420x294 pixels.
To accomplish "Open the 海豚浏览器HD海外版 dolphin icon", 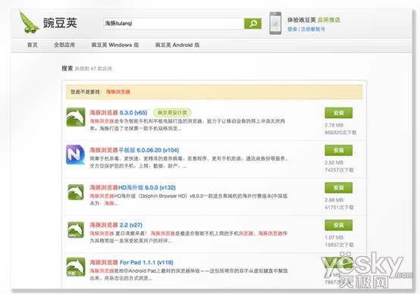I will coord(76,192).
